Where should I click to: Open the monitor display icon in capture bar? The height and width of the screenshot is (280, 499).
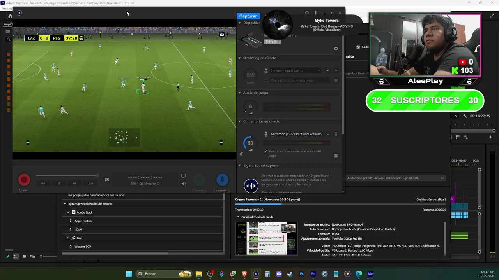point(184,176)
